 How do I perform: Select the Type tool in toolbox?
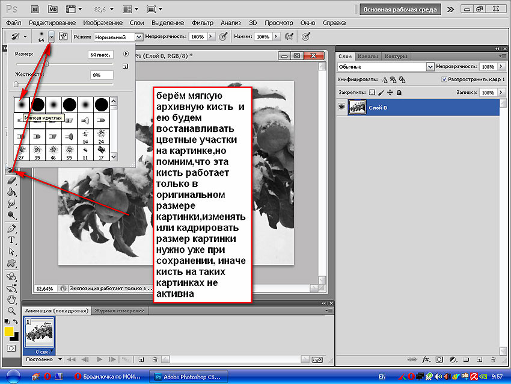click(11, 240)
